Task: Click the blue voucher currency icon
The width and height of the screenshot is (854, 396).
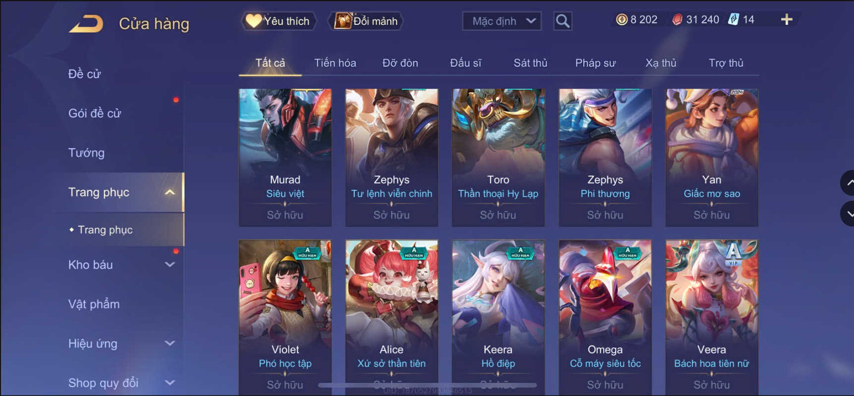Action: [733, 20]
